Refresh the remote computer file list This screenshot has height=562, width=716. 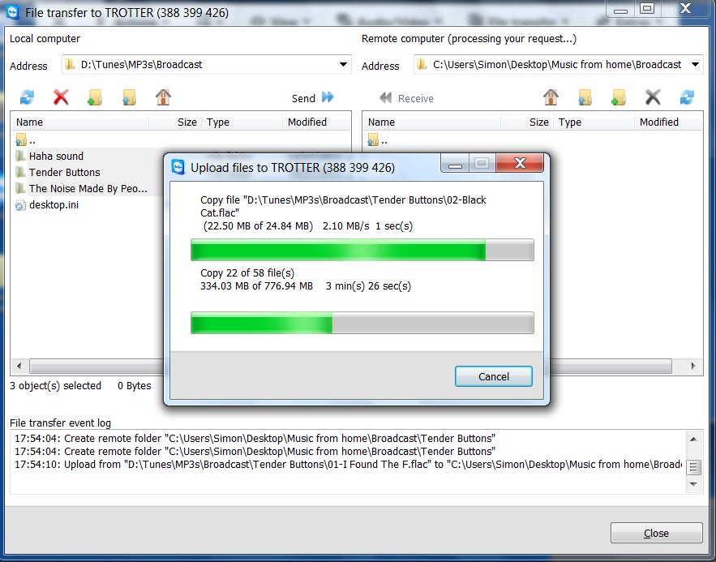687,97
